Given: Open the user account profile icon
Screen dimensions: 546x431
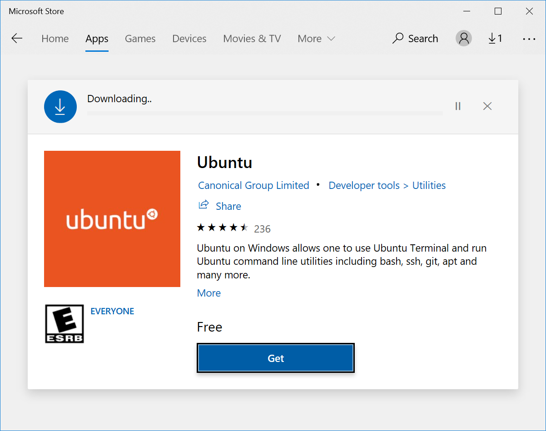Looking at the screenshot, I should point(463,39).
